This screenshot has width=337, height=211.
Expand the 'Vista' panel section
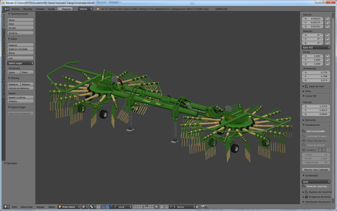[308, 91]
